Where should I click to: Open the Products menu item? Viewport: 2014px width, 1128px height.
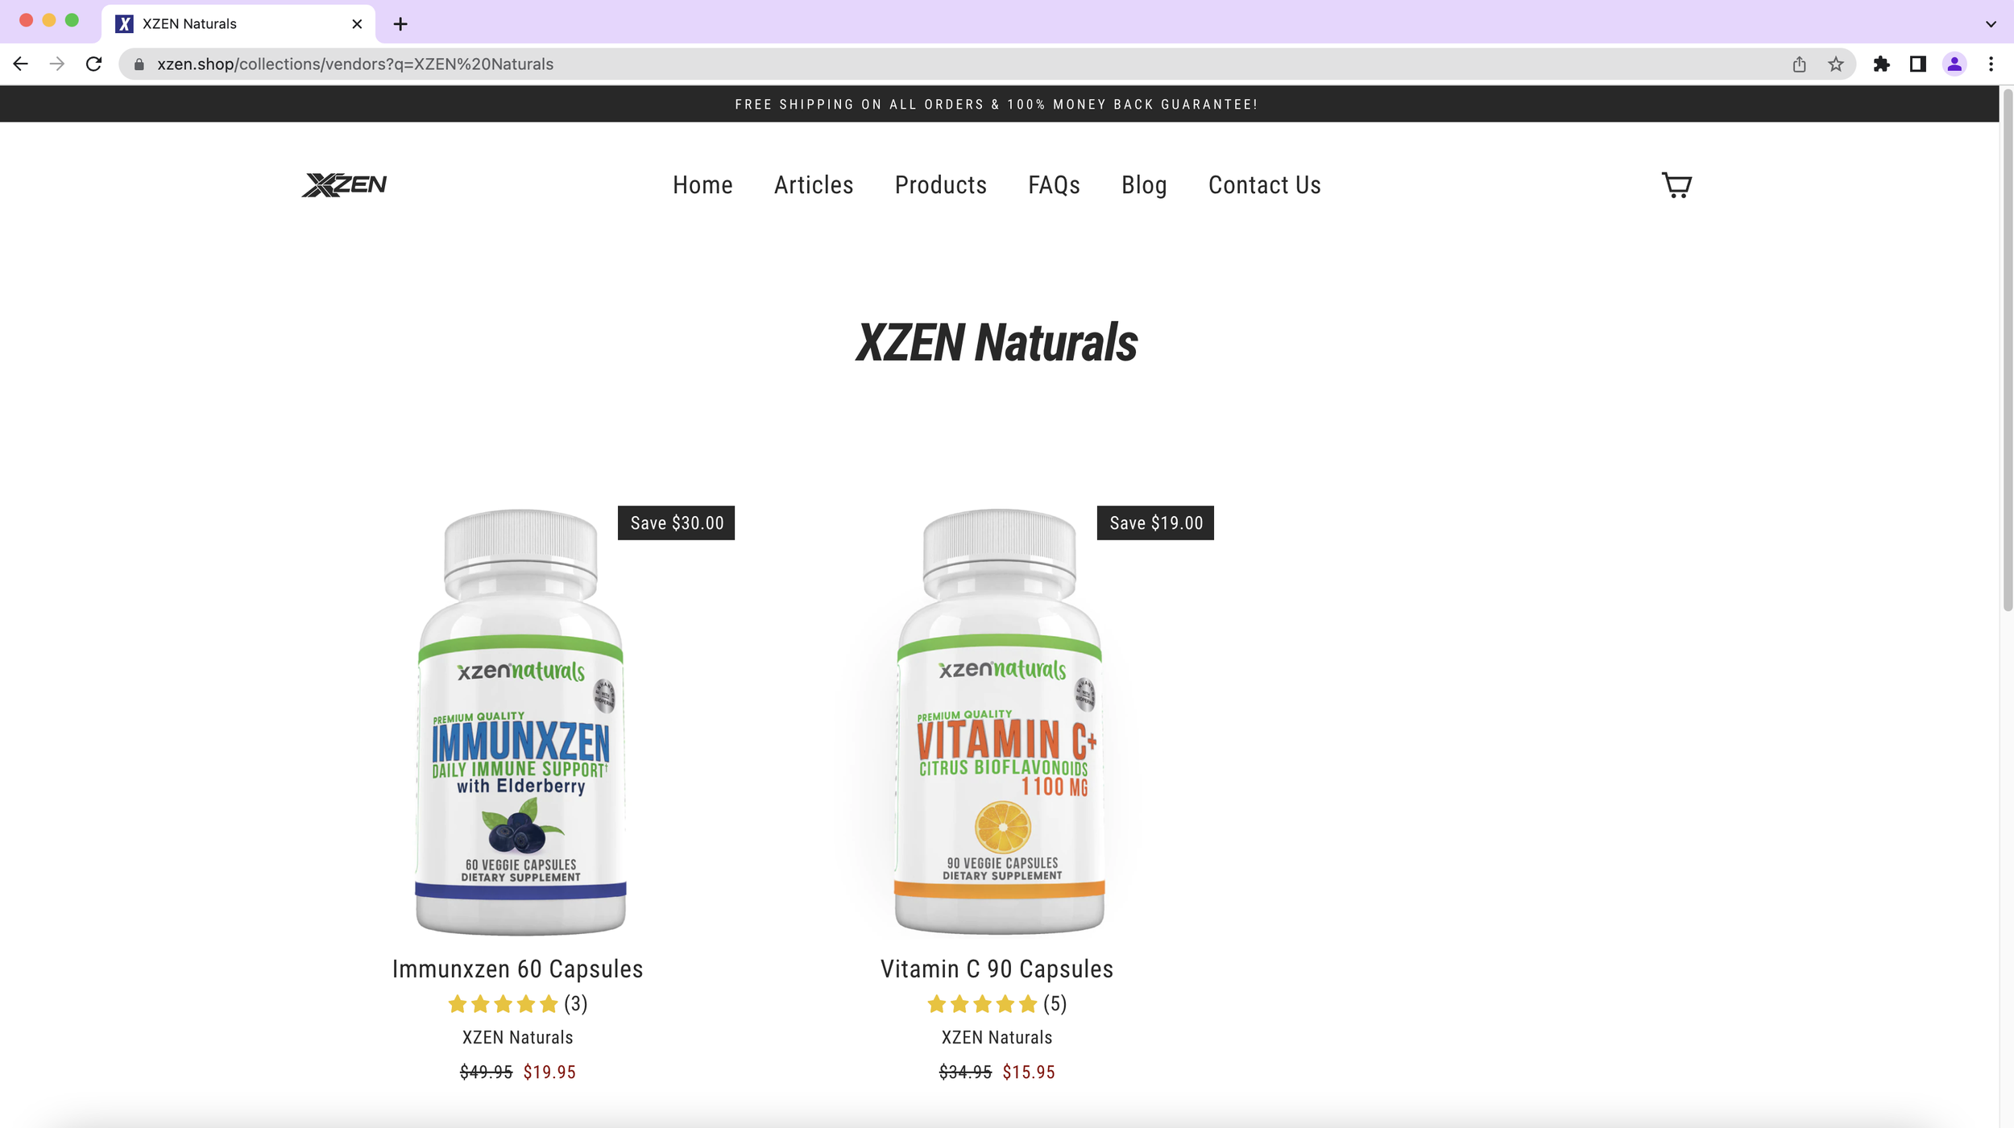click(940, 185)
